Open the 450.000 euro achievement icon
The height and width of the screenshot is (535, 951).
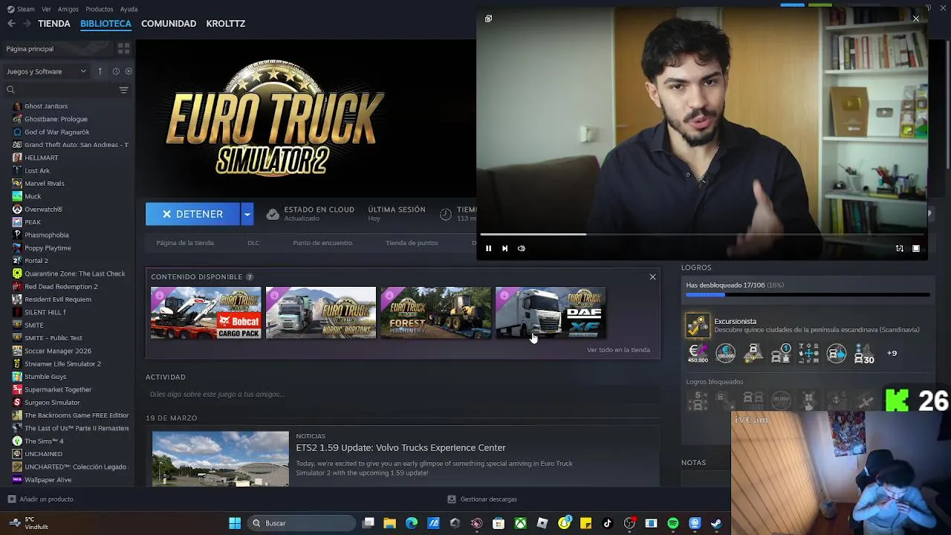pyautogui.click(x=698, y=353)
